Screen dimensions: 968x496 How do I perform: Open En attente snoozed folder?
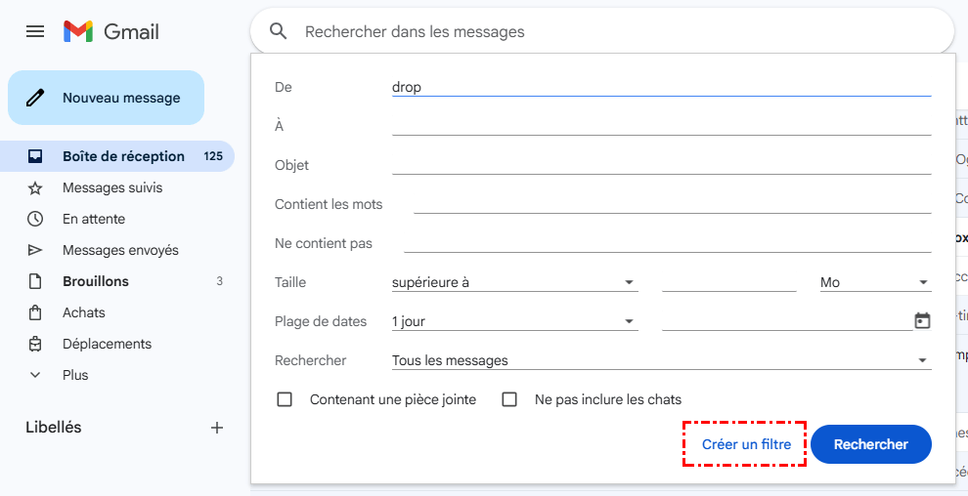pos(94,219)
